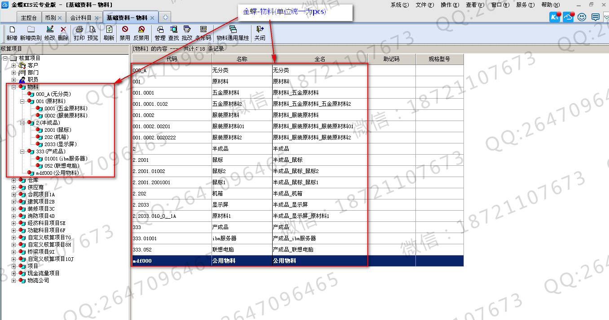609x320 pixels.
Task: Expand the 供应商 tree node
Action: pyautogui.click(x=14, y=187)
